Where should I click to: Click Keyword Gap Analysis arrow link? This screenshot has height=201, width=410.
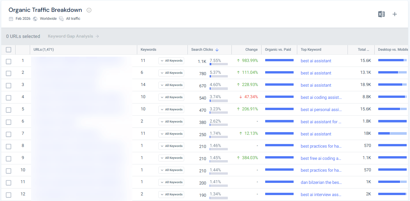[73, 36]
